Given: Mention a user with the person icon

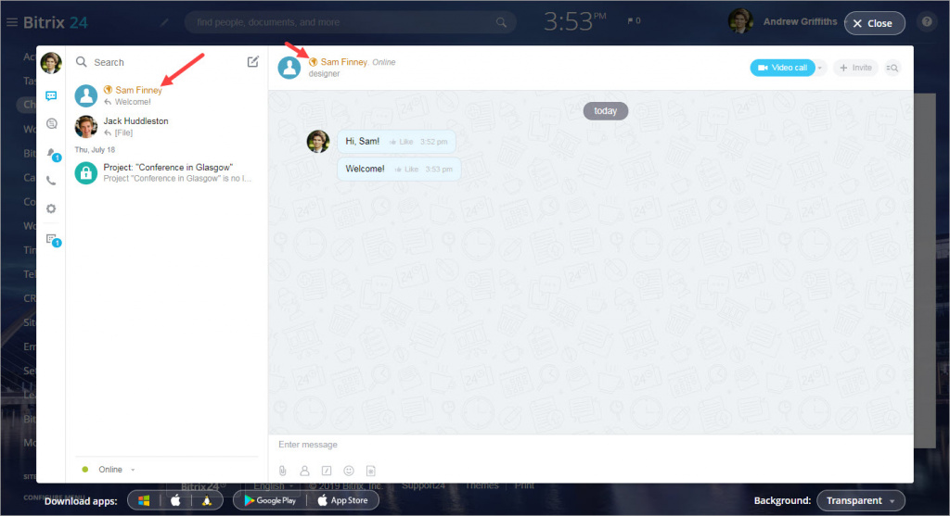Looking at the screenshot, I should click(304, 471).
